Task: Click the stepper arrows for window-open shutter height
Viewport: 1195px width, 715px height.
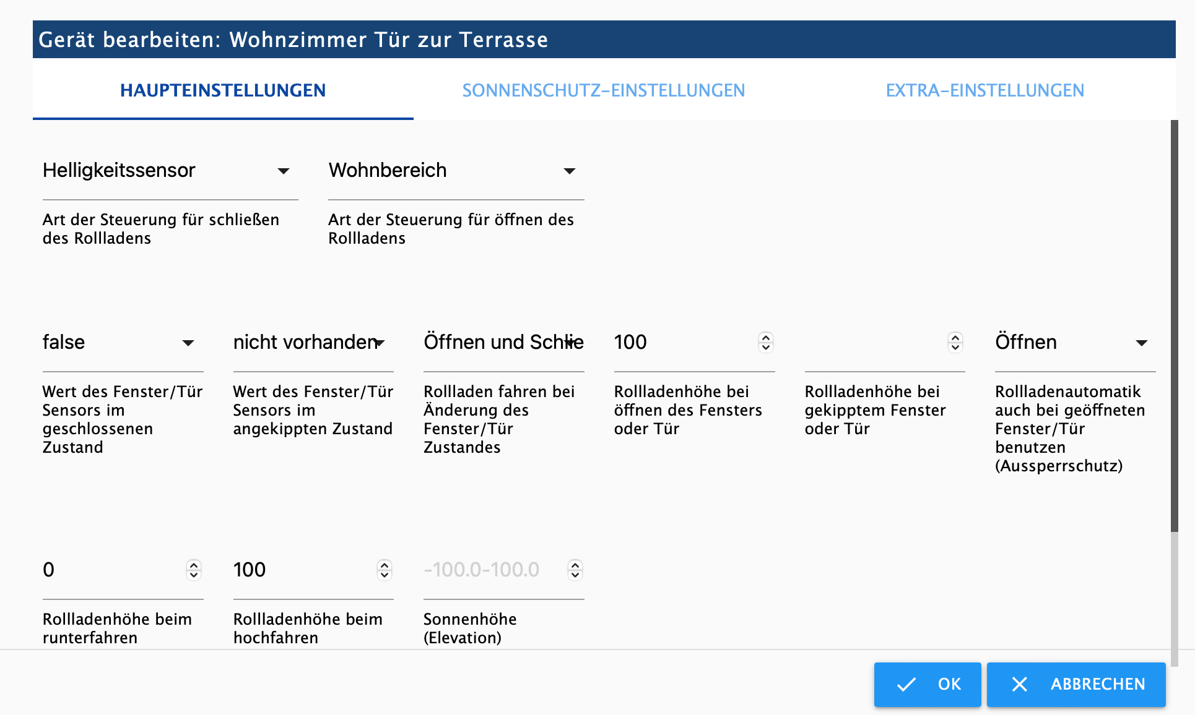Action: click(x=766, y=342)
